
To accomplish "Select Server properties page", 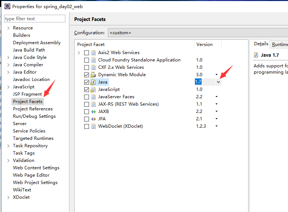I will point(20,124).
